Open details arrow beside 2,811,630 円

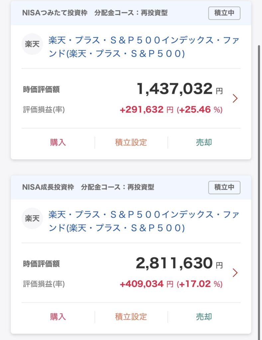pos(235,273)
